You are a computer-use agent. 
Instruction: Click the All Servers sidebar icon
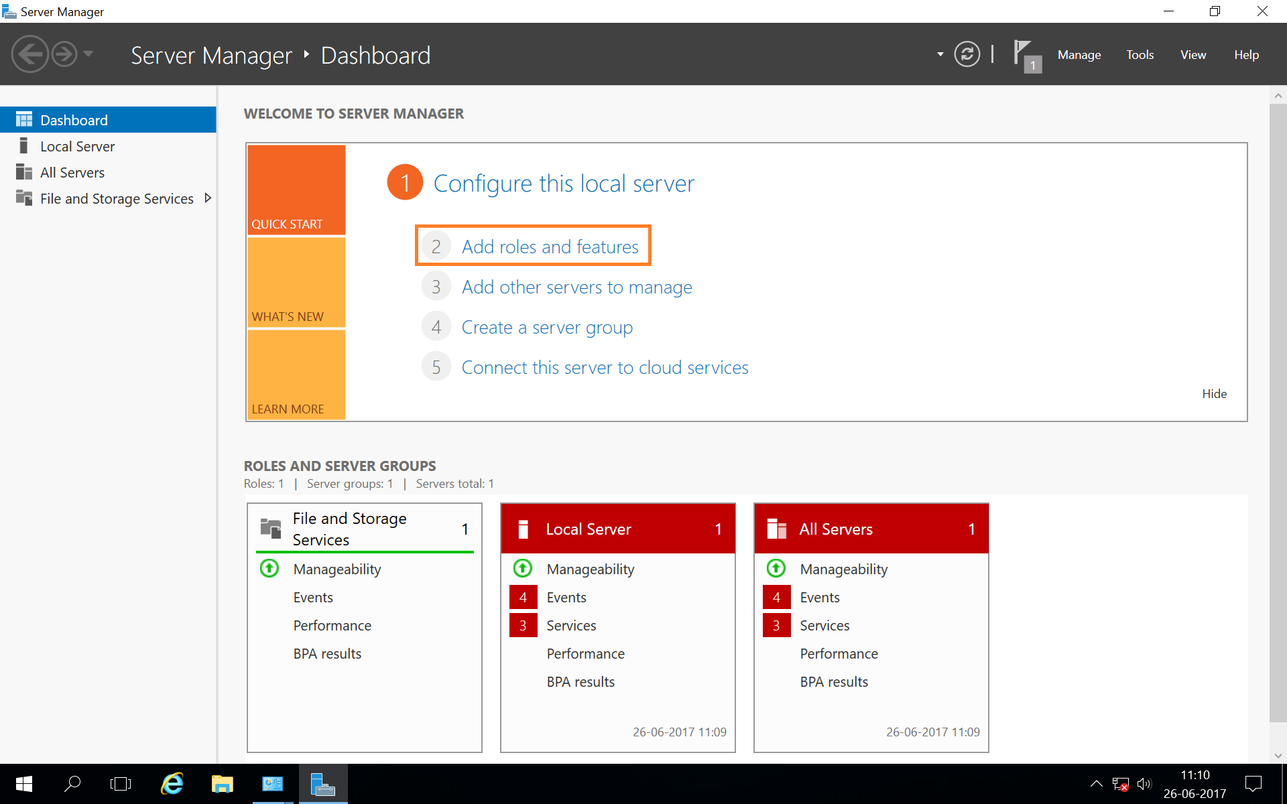pyautogui.click(x=24, y=172)
